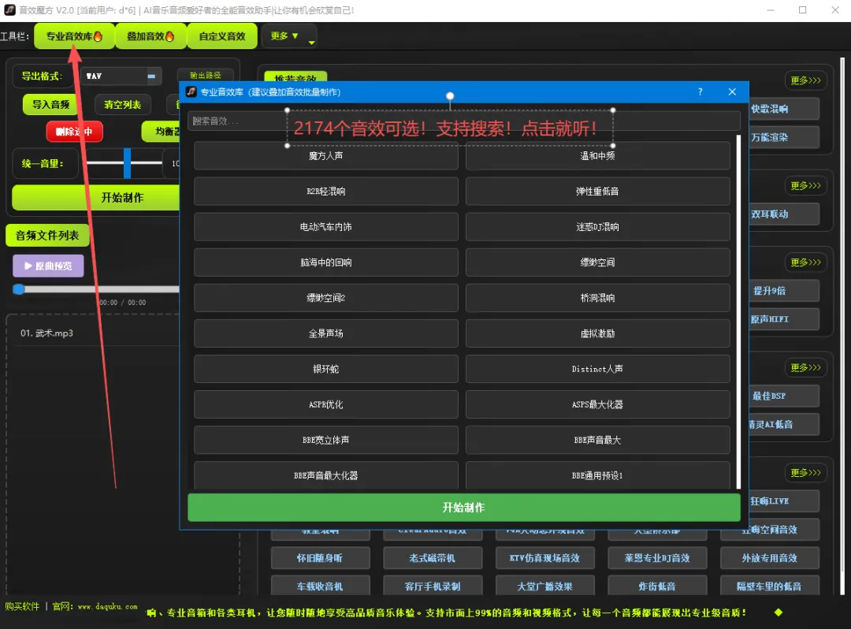Expand 更多>>> above 狂嗨LIVE
Screen dimensions: 851x629
805,473
